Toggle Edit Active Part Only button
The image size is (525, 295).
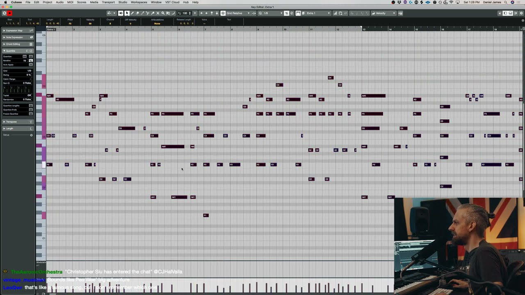(303, 13)
